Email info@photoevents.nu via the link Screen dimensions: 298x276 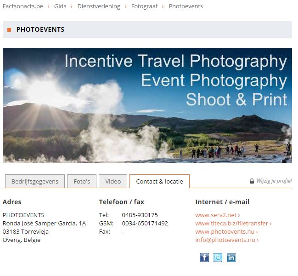(227, 240)
